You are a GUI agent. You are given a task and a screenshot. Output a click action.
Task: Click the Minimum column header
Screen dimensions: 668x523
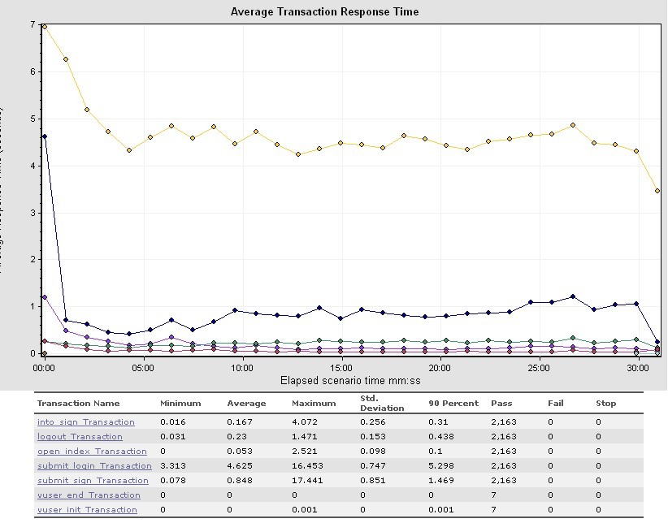pos(180,404)
